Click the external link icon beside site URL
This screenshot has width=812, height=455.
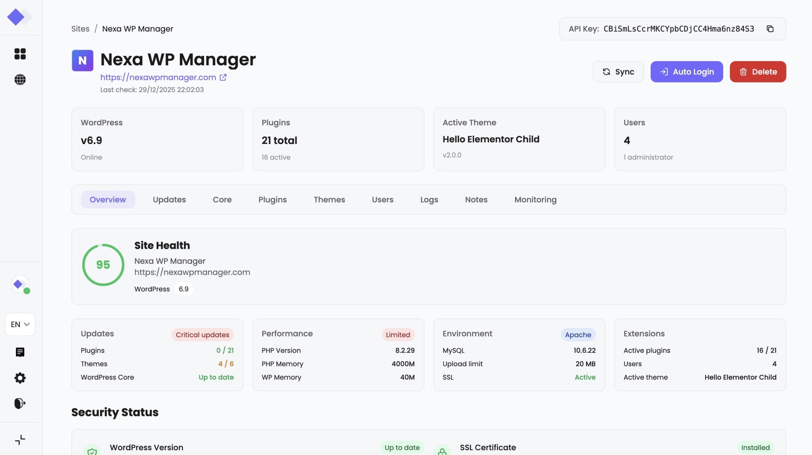pyautogui.click(x=223, y=77)
